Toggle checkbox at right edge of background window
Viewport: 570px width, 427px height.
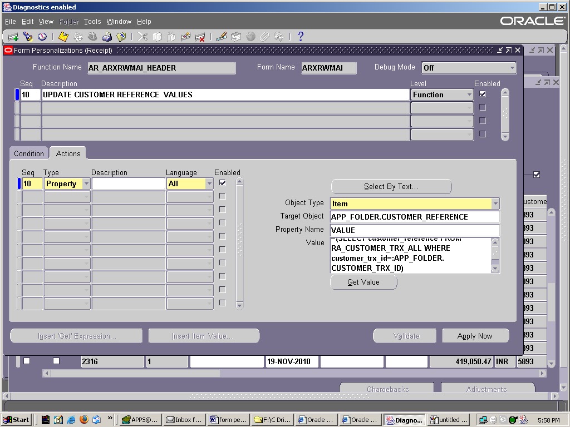click(x=537, y=175)
